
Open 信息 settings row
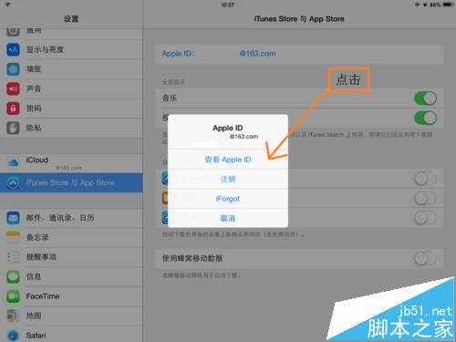pos(71,276)
